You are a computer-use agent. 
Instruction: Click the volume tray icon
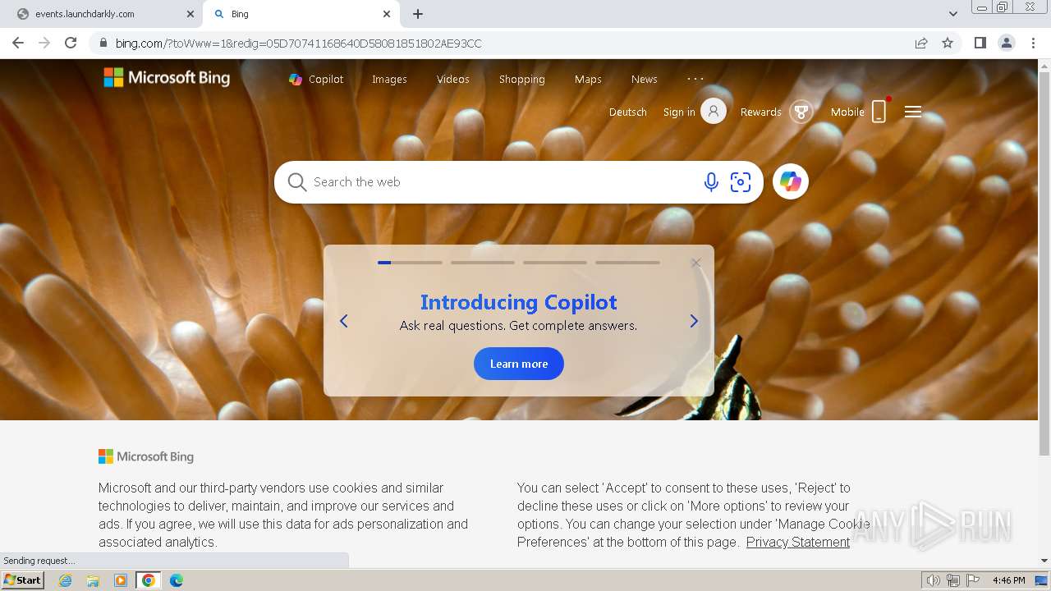pyautogui.click(x=934, y=580)
